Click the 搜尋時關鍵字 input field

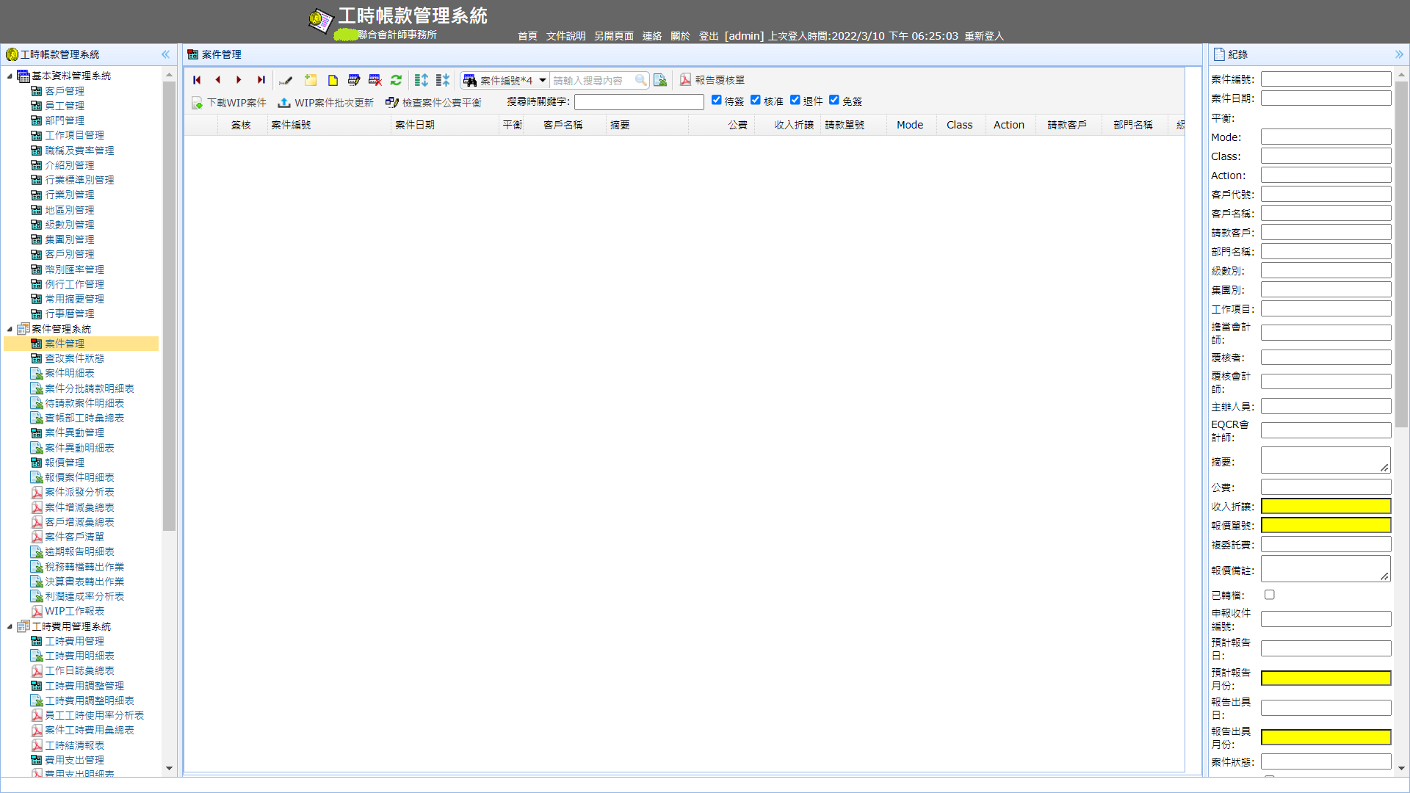pyautogui.click(x=638, y=102)
